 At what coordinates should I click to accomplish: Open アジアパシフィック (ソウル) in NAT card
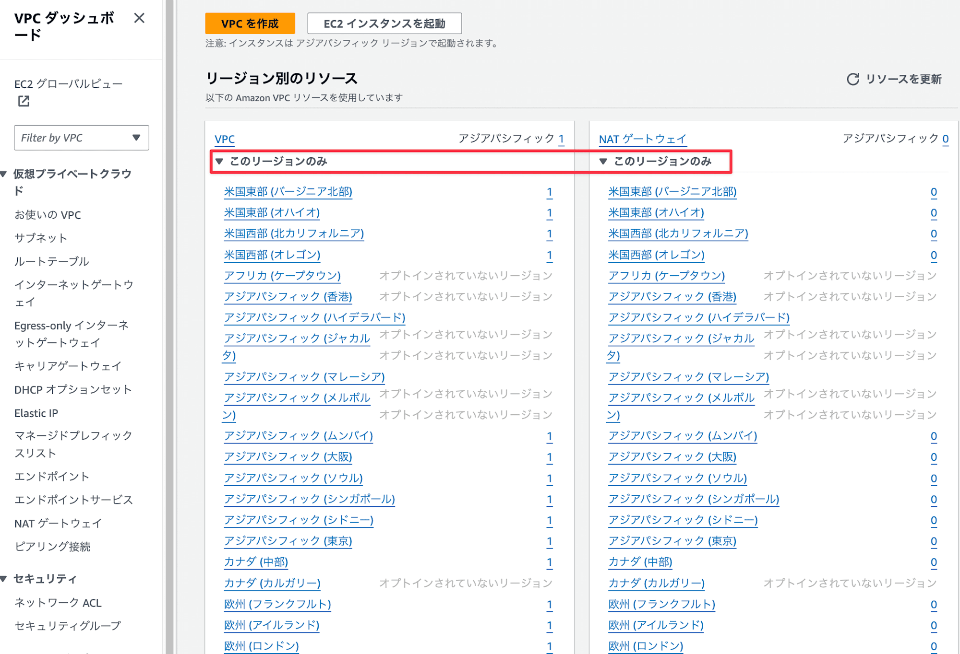[x=677, y=478]
